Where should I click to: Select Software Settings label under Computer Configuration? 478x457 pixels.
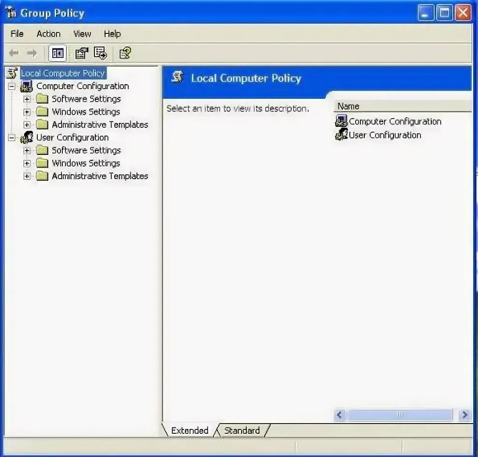(x=86, y=99)
